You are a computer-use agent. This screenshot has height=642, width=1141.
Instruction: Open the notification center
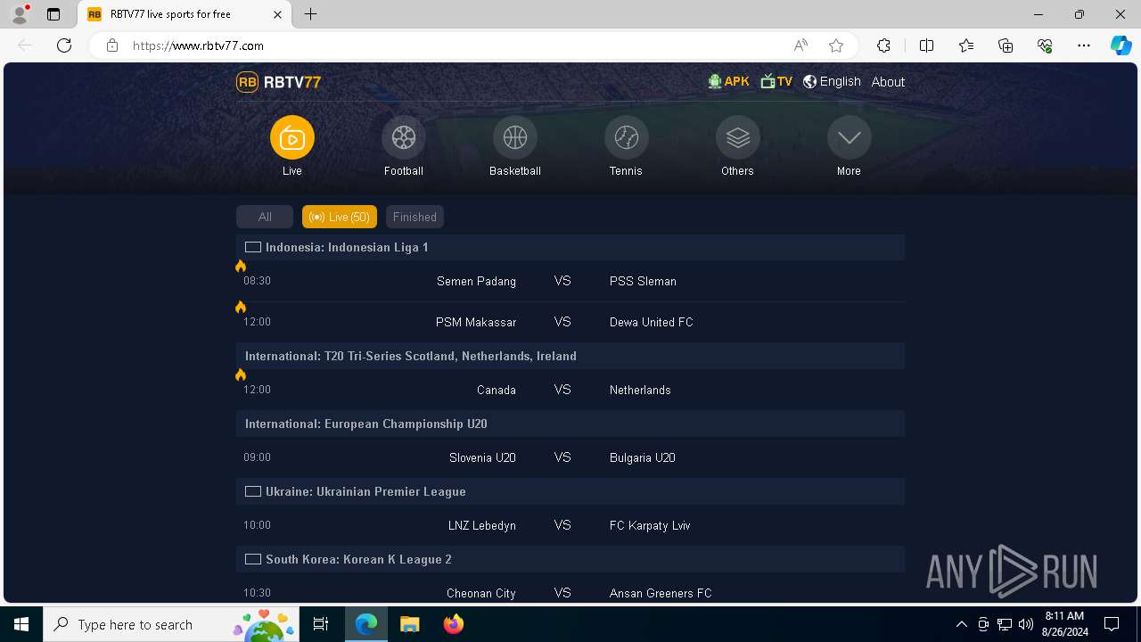click(1112, 624)
